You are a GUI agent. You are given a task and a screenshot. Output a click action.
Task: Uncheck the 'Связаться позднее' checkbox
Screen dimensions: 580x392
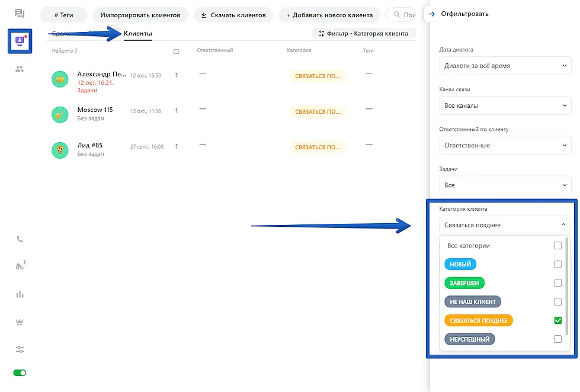coord(557,320)
